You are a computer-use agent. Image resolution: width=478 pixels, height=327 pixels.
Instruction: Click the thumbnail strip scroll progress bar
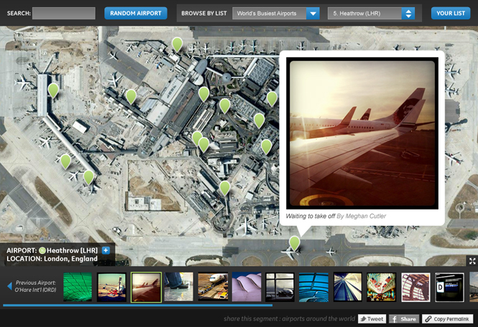[144, 306]
